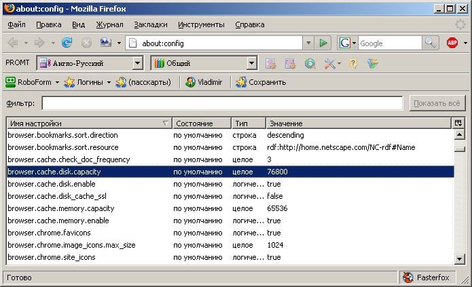The height and width of the screenshot is (287, 472).
Task: Reload the page with refresh icon
Action: tap(67, 43)
